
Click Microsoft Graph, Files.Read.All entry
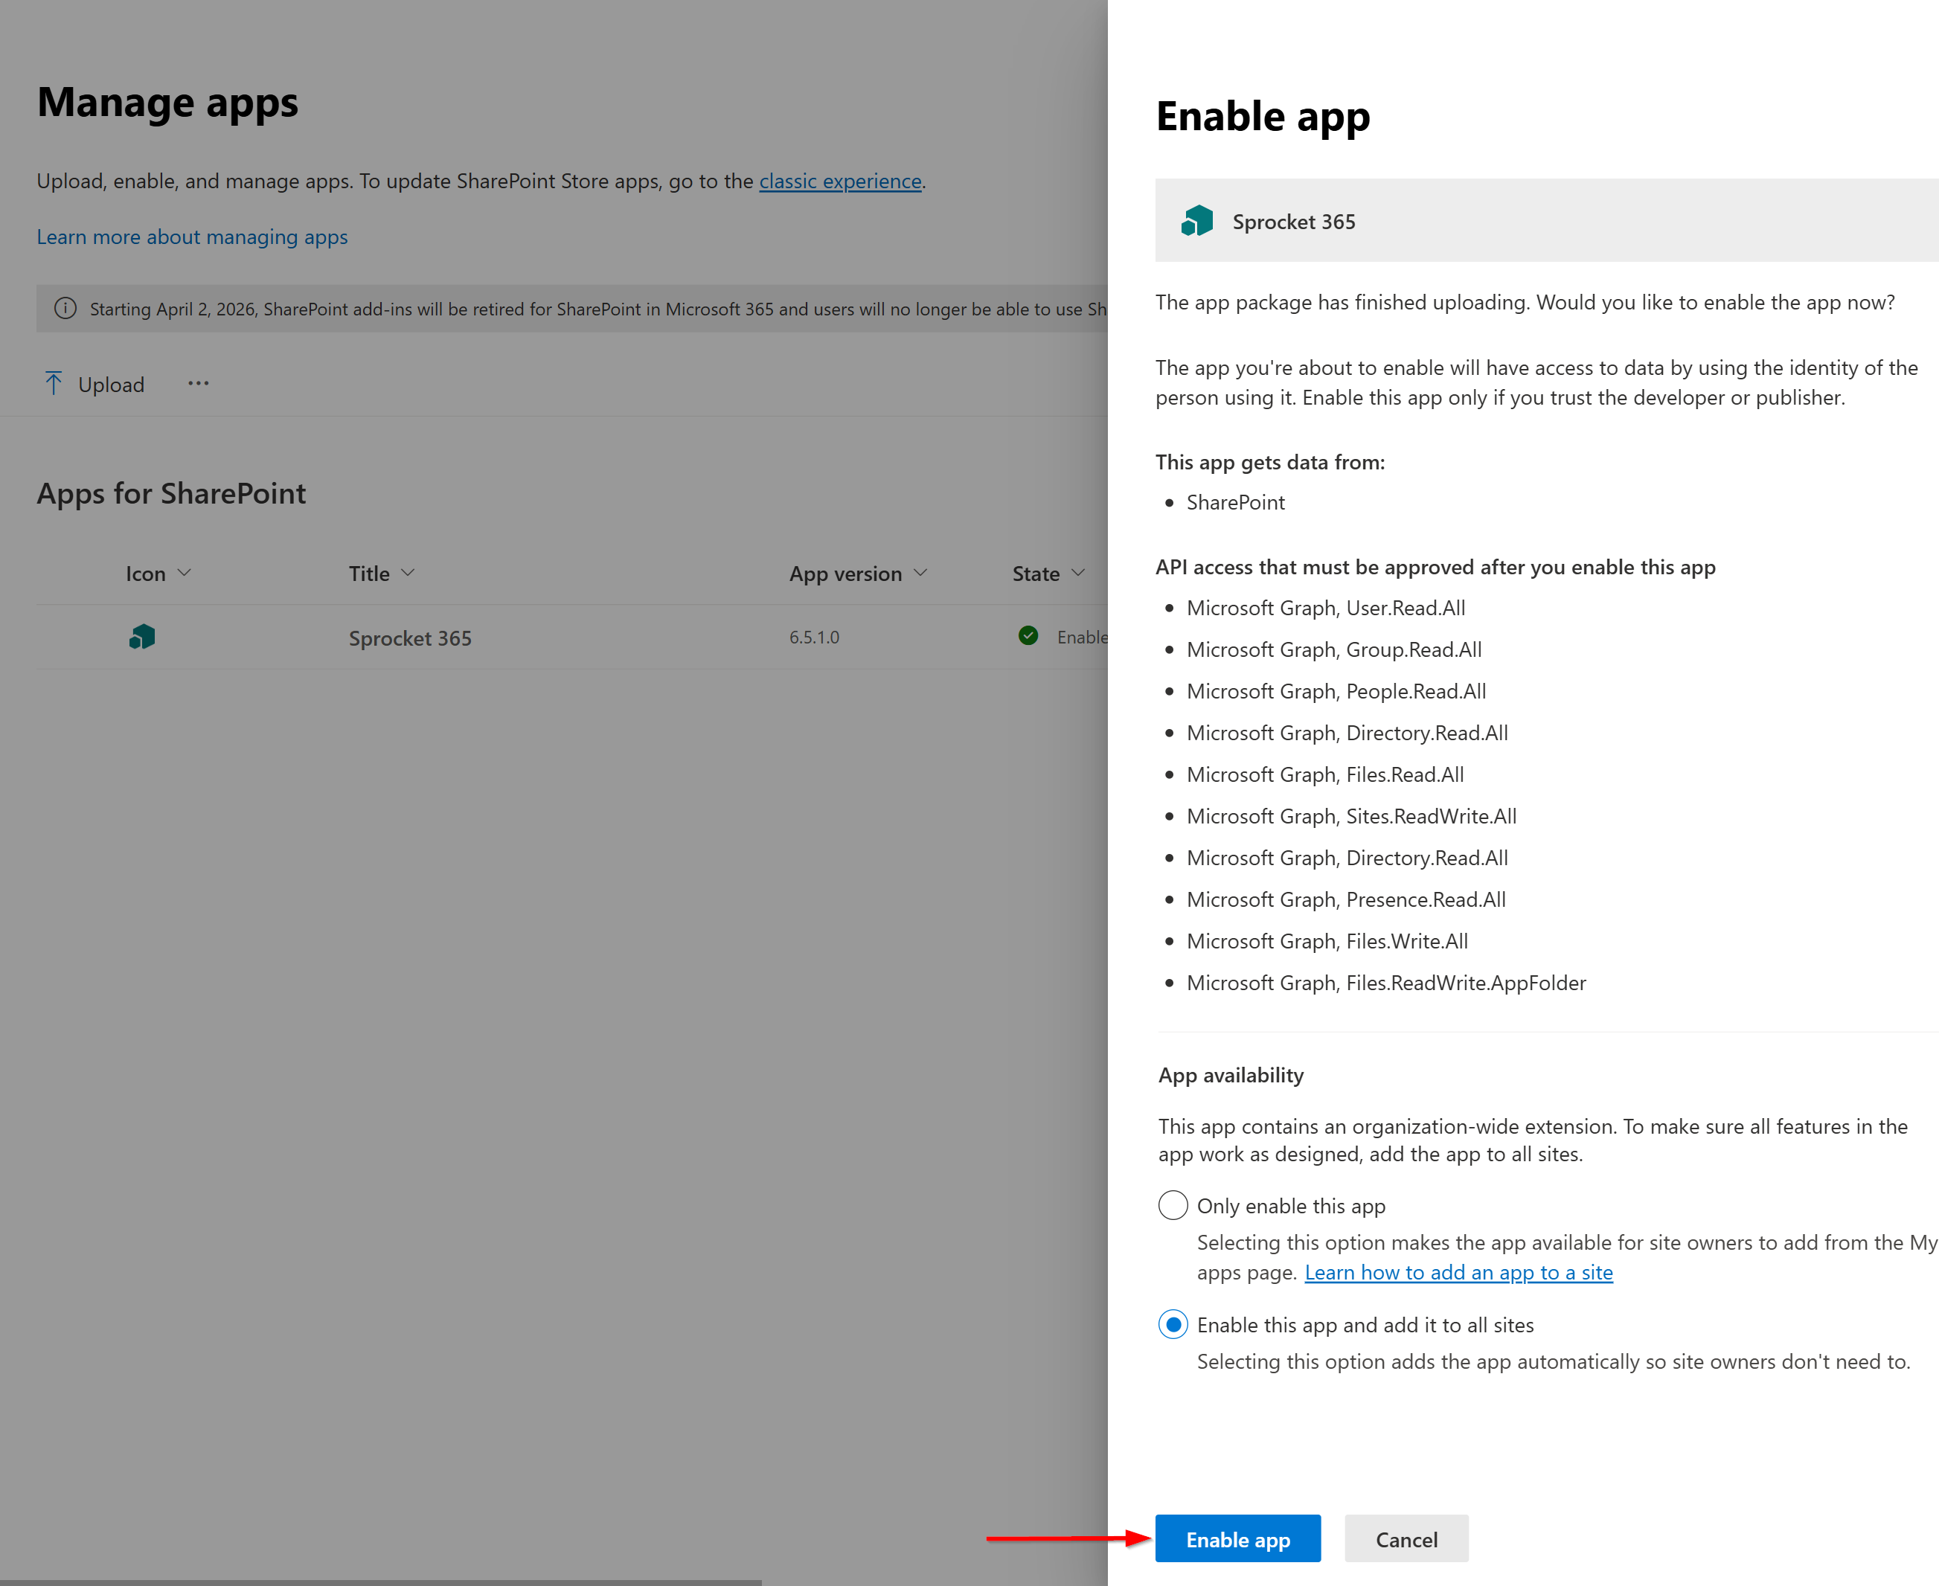1325,774
